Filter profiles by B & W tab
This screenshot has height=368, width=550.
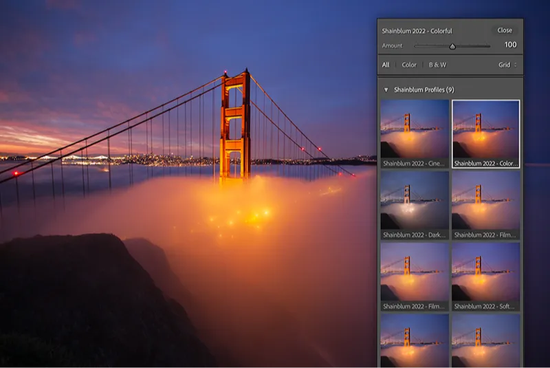437,65
